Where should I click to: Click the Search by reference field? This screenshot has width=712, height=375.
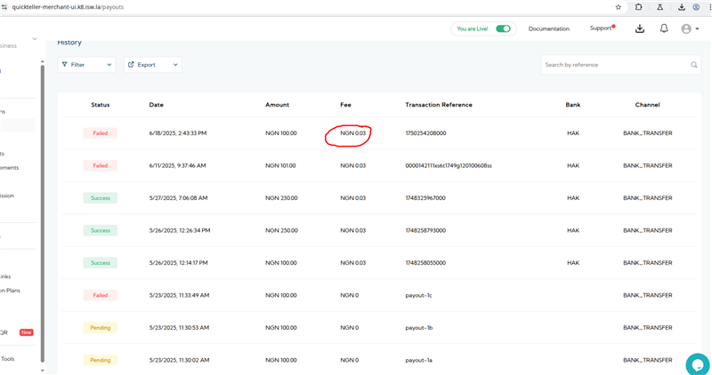click(x=614, y=65)
